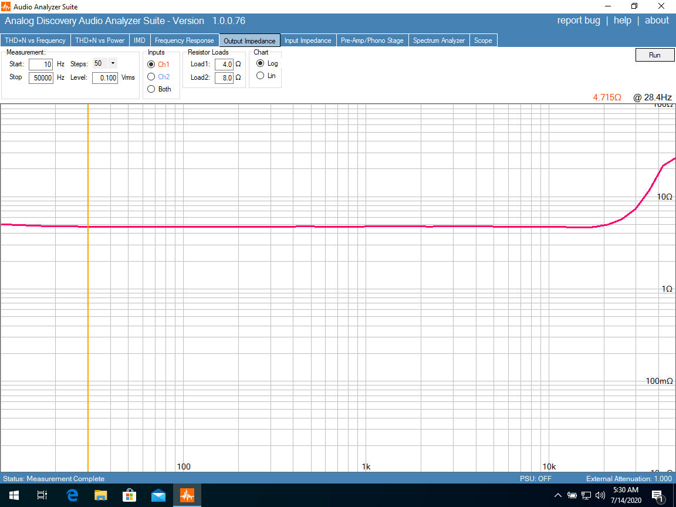676x507 pixels.
Task: Select the Output Impedance tab
Action: click(249, 40)
